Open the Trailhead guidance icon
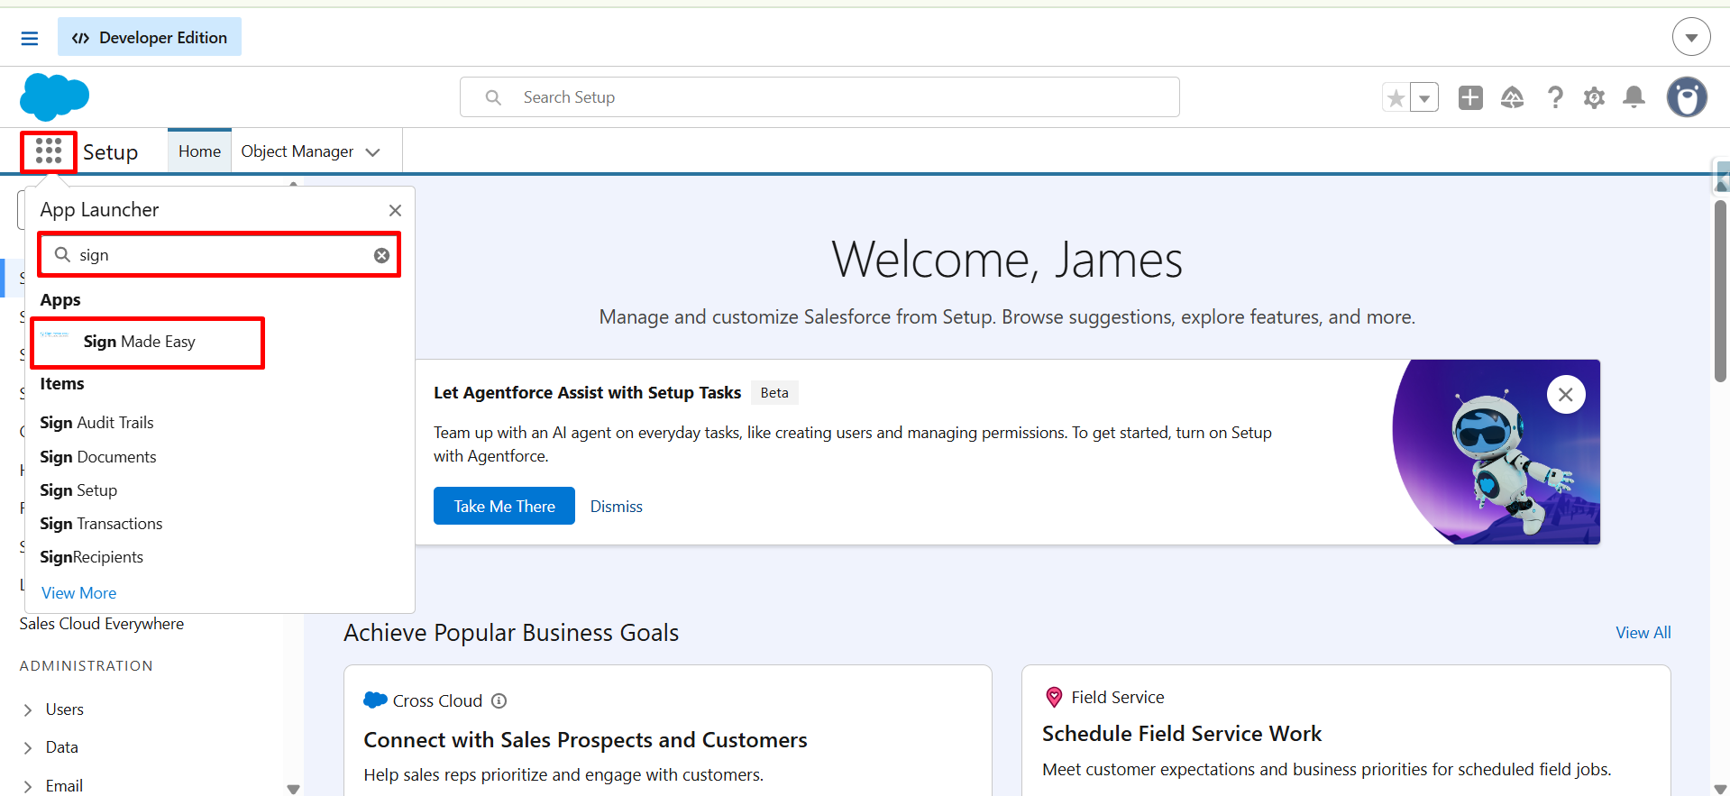The height and width of the screenshot is (796, 1730). tap(1513, 97)
